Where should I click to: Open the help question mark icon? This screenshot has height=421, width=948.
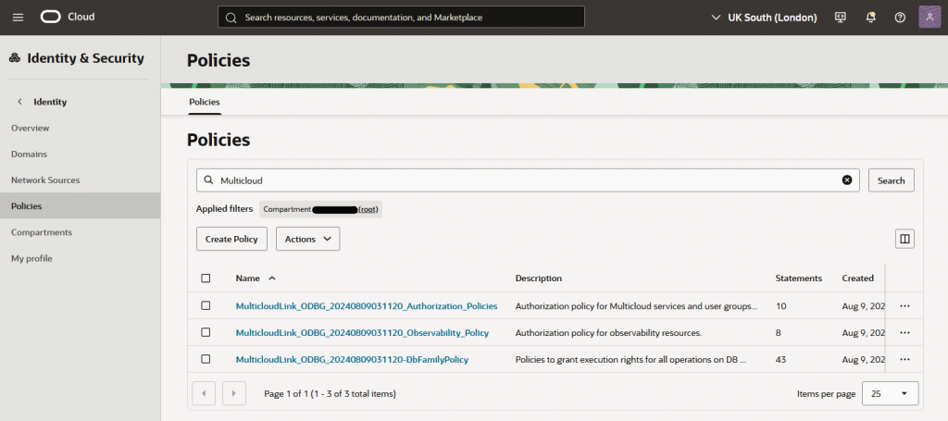click(900, 17)
